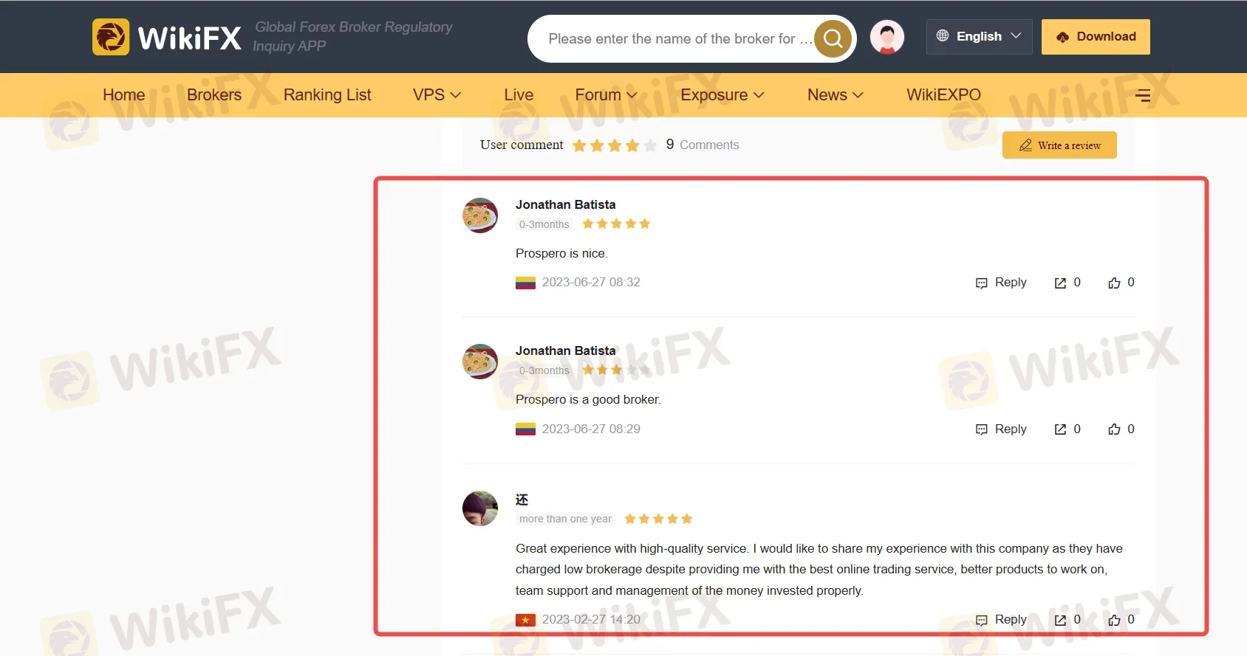This screenshot has width=1247, height=656.
Task: Expand the English language dropdown
Action: click(x=979, y=36)
